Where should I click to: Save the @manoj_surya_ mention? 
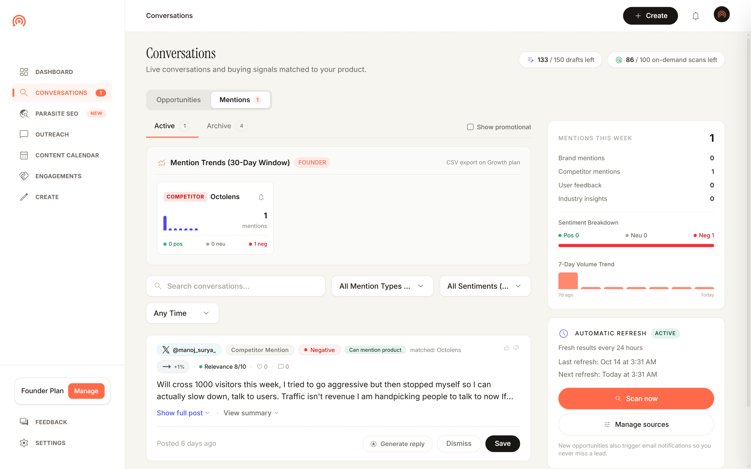502,443
